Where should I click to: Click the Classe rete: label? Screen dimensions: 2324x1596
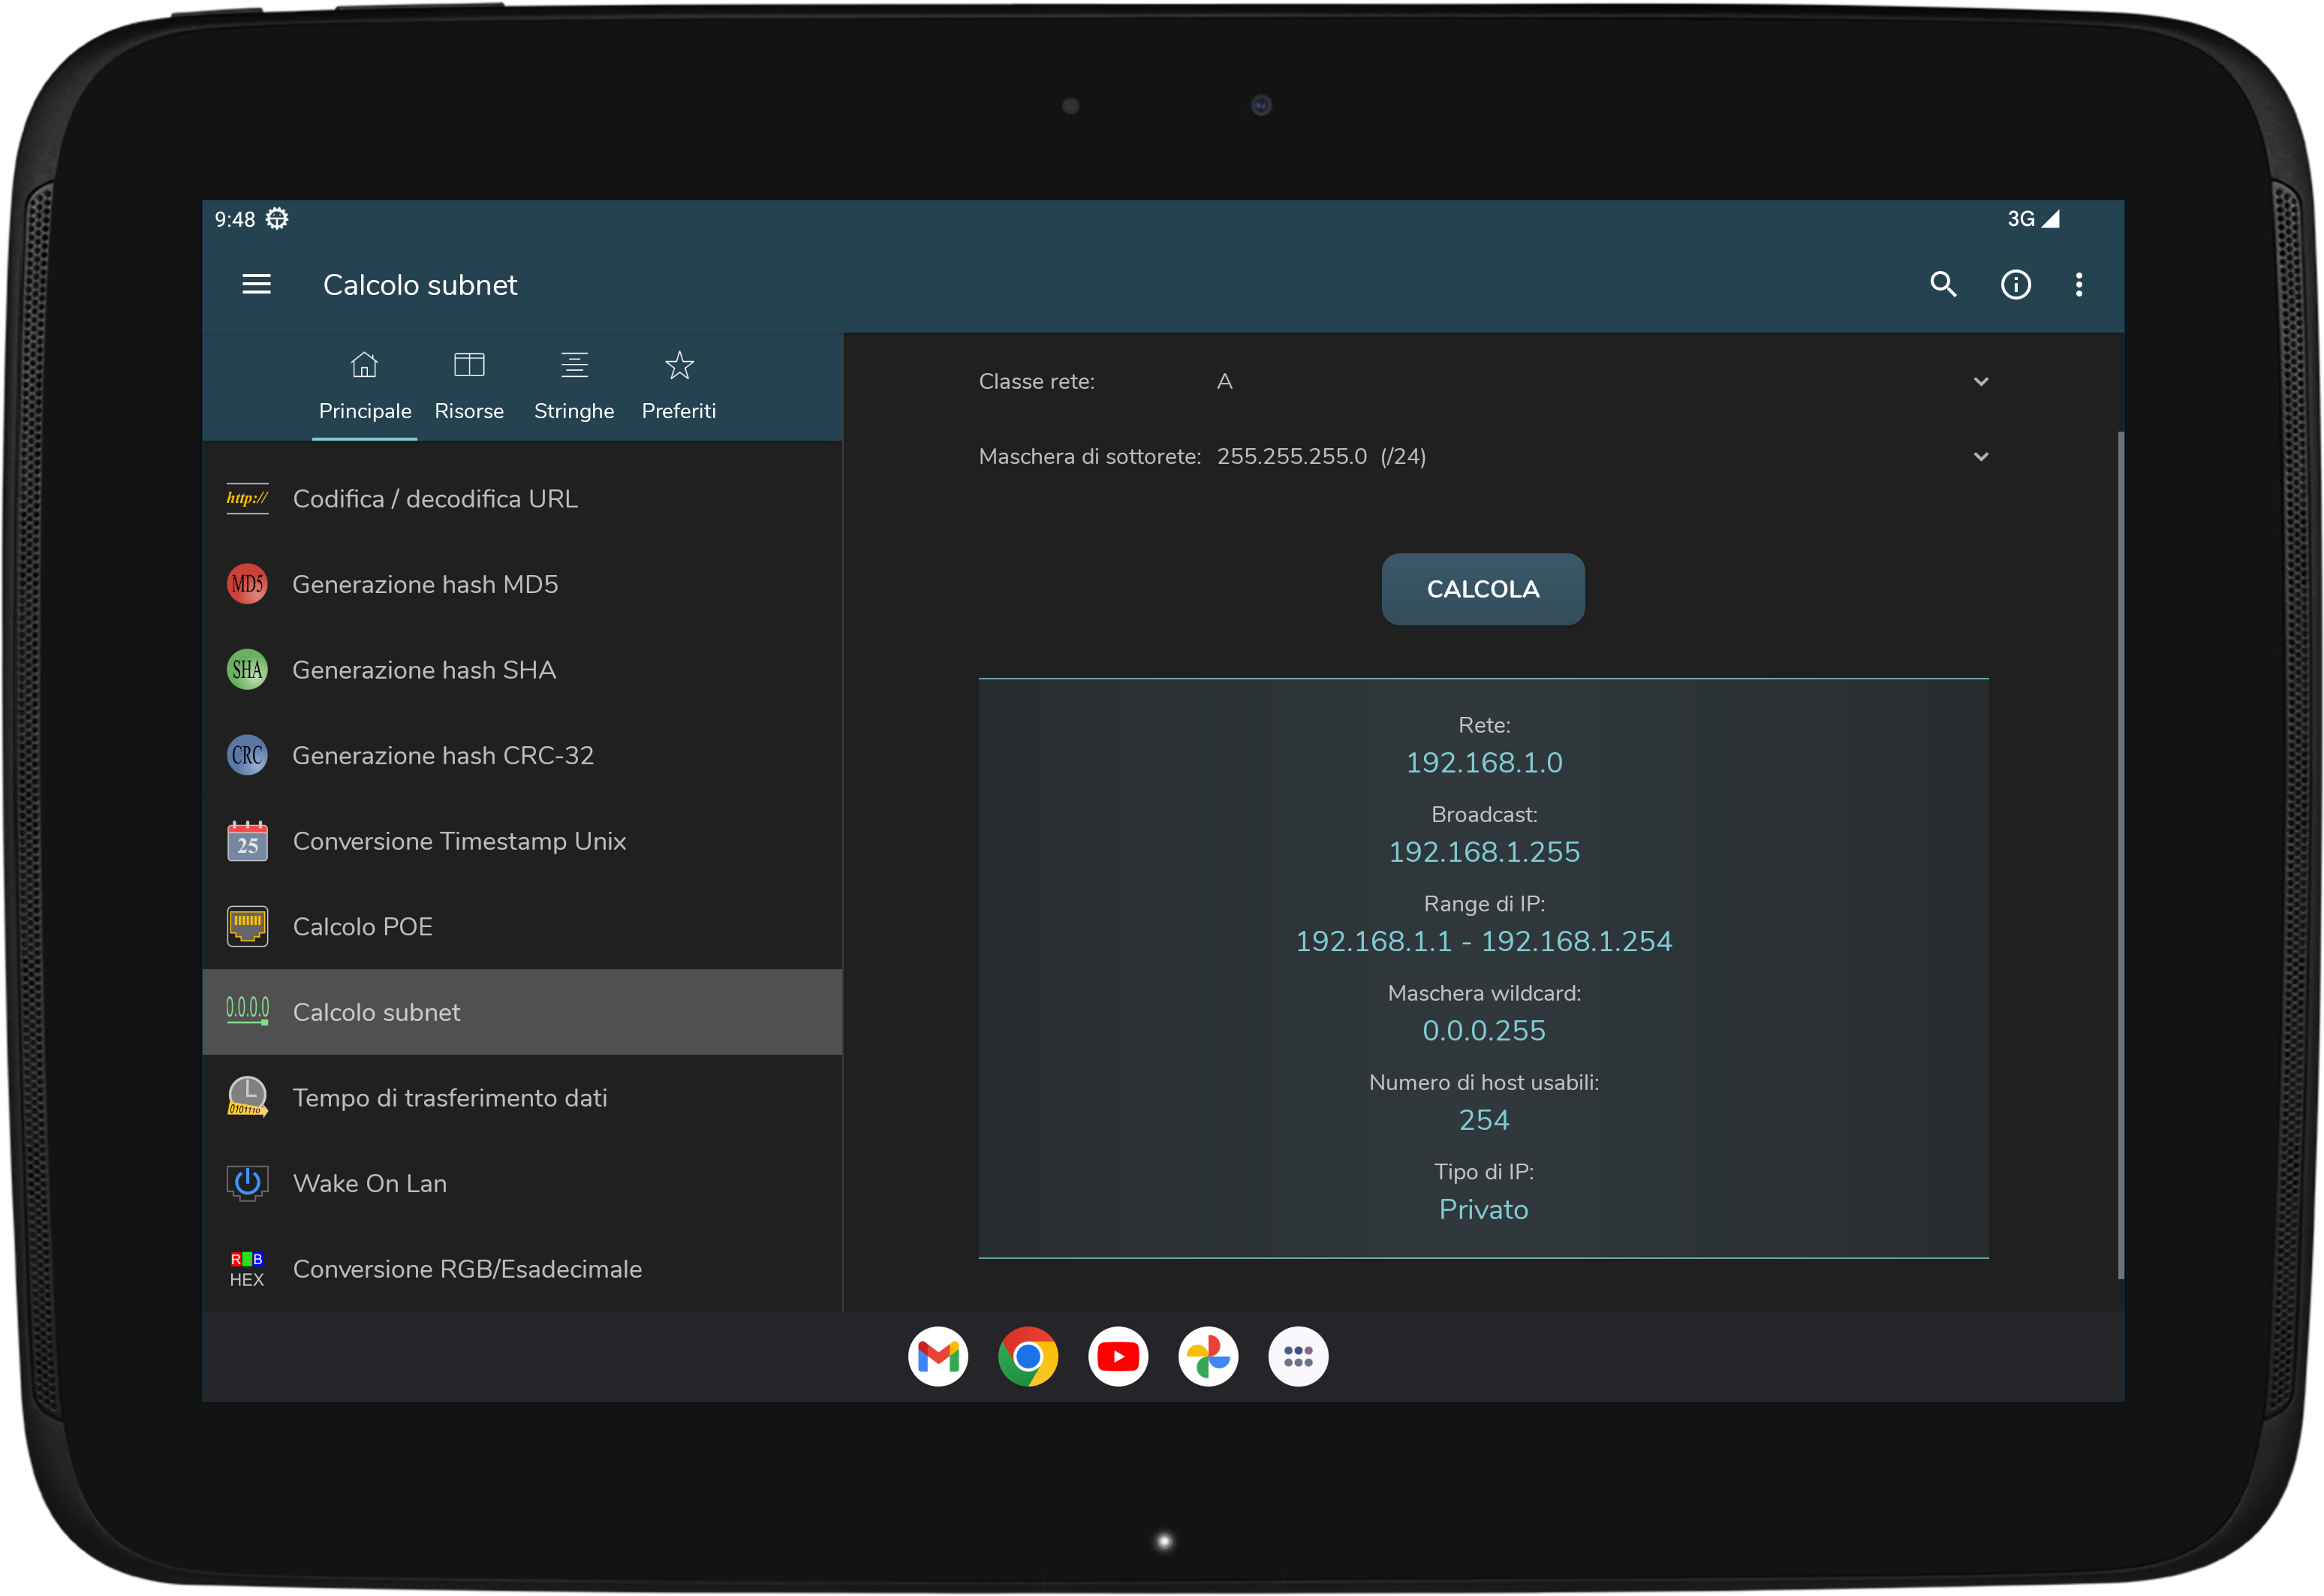(x=1037, y=382)
